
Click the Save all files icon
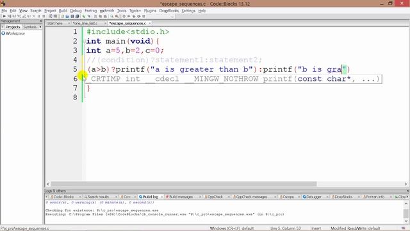(x=77, y=16)
